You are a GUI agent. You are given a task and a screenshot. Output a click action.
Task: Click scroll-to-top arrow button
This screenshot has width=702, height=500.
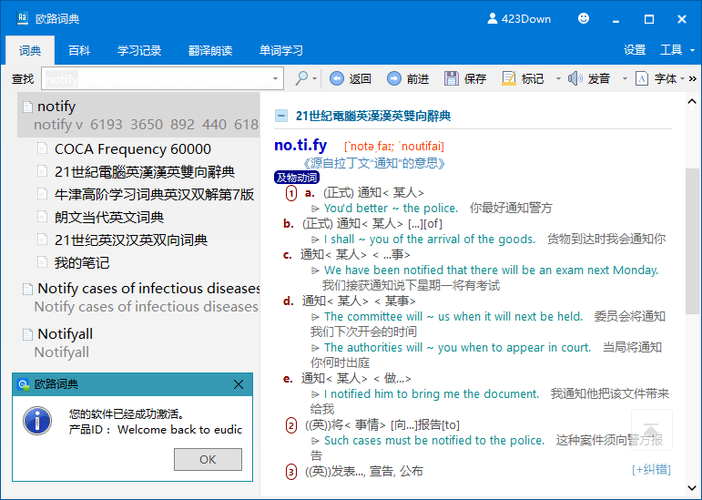point(651,430)
